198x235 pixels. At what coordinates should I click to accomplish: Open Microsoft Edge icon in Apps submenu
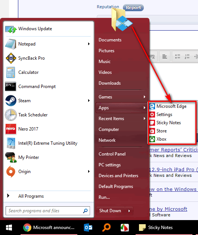tap(152, 106)
